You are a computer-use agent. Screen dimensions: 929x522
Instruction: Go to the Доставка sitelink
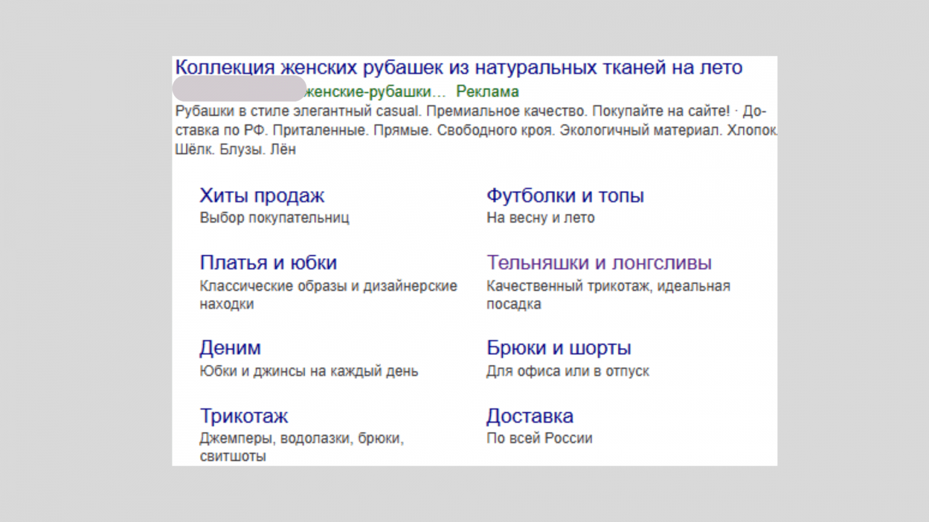pos(530,416)
